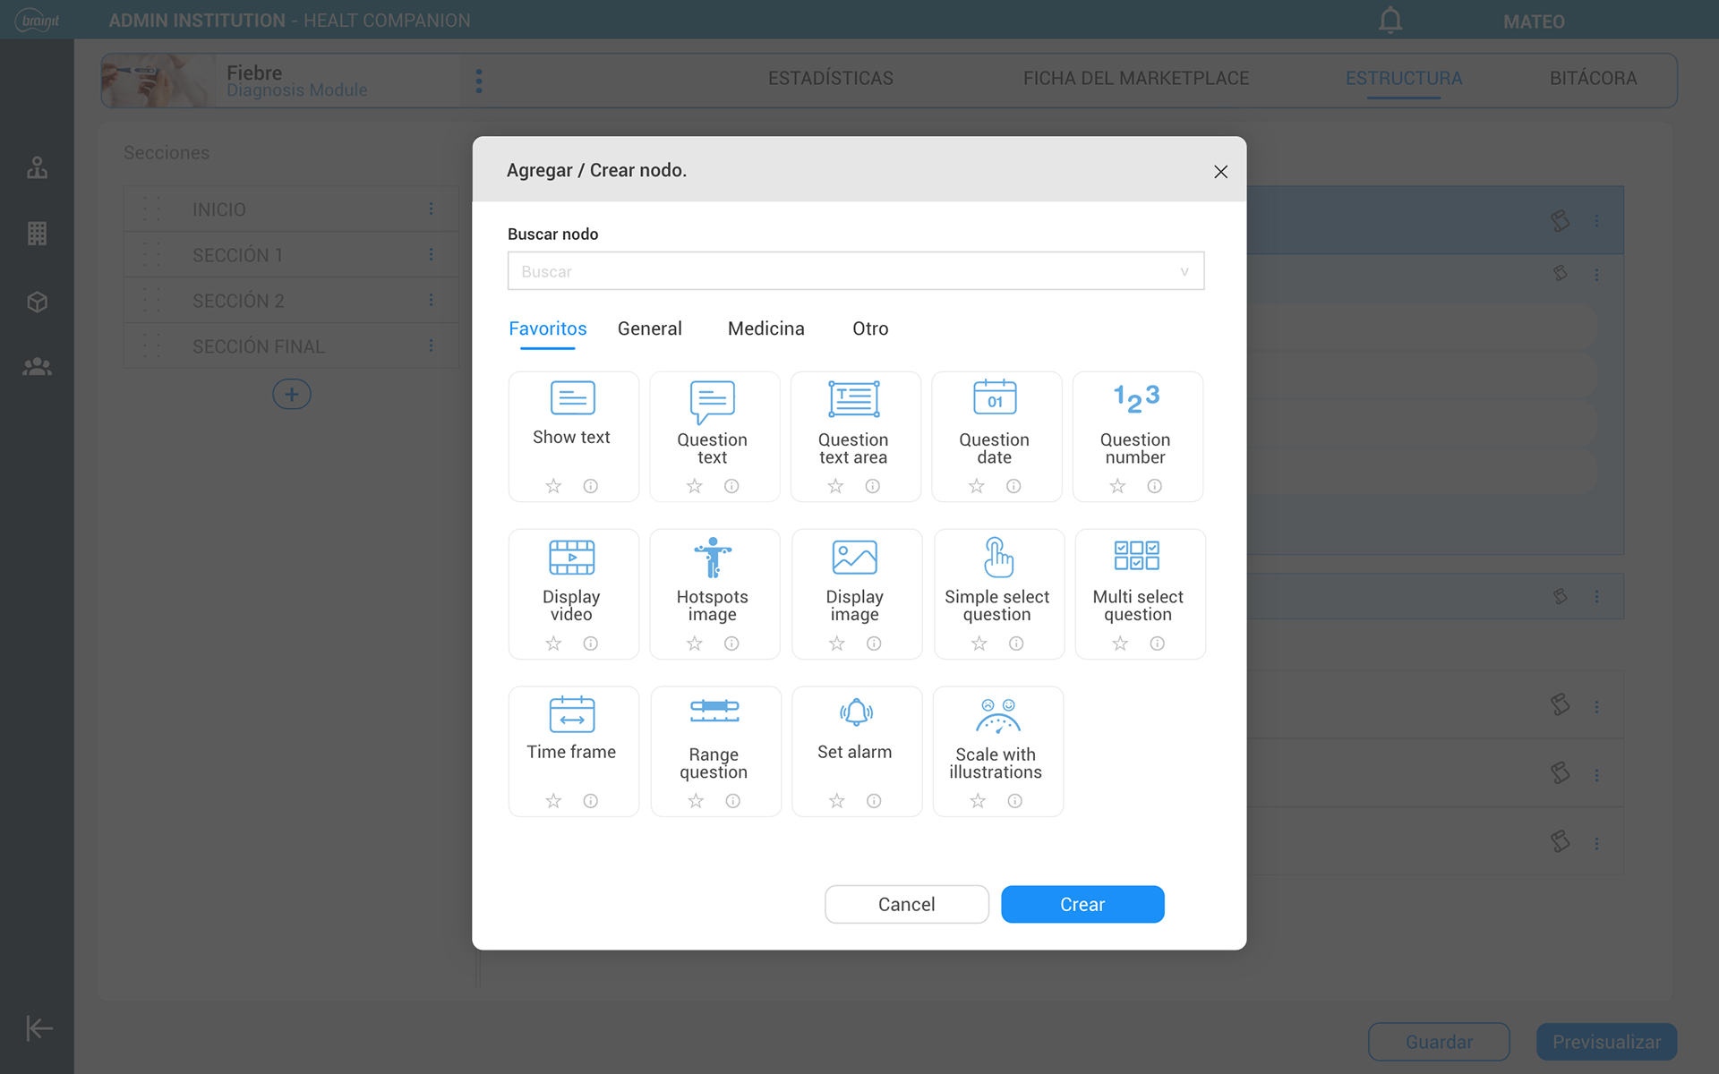Viewport: 1719px width, 1074px height.
Task: Open info for Simple select question
Action: point(1016,644)
